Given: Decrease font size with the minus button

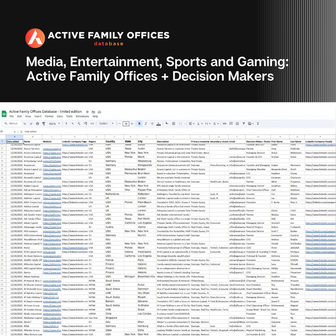Looking at the screenshot, I should click(120, 124).
